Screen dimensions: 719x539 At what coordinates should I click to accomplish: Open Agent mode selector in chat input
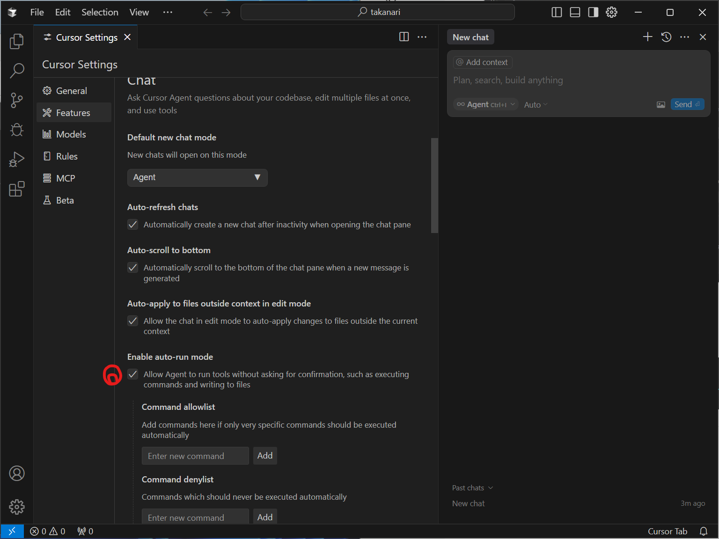pos(486,104)
